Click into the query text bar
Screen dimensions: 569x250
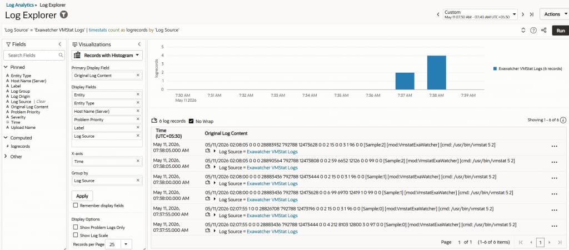pos(259,31)
